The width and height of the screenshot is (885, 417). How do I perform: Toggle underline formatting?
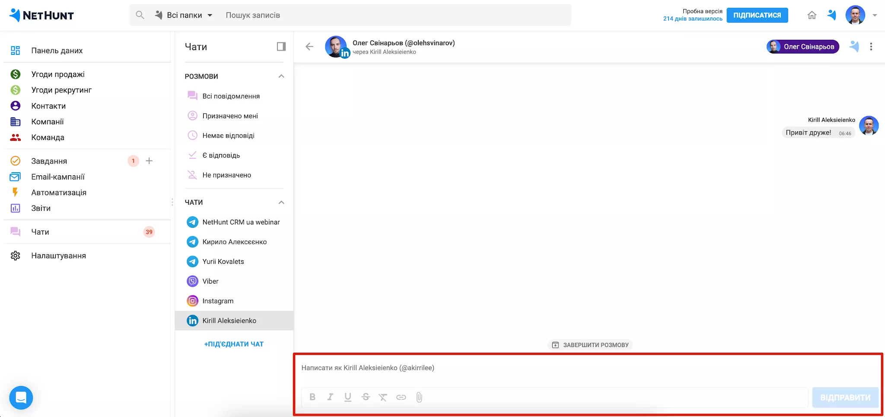coord(348,397)
